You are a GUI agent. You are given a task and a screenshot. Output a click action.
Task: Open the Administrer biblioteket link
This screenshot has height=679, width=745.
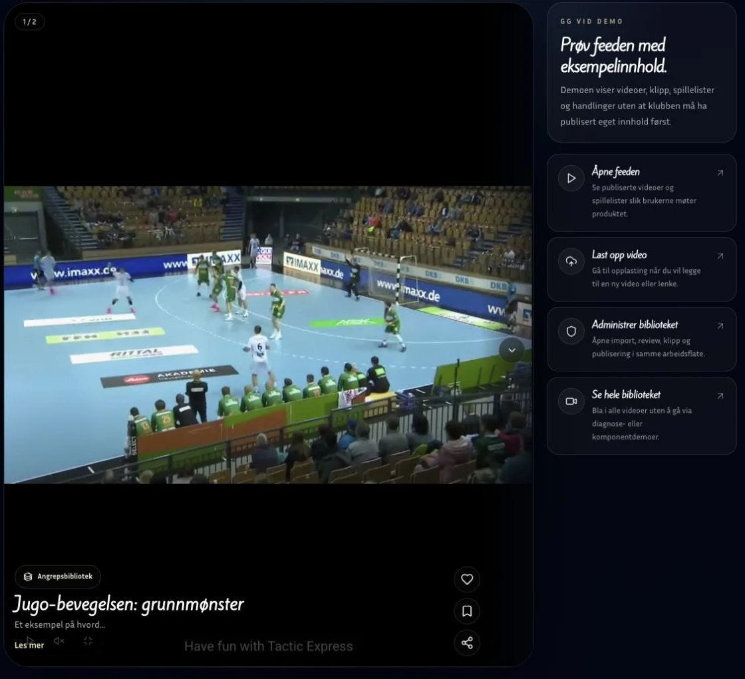(x=641, y=339)
